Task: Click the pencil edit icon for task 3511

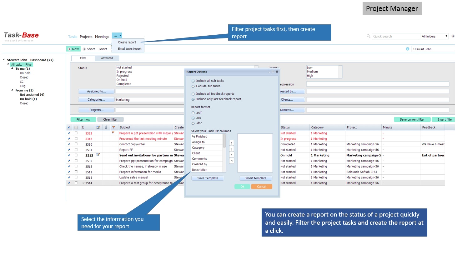Action: [x=69, y=172]
